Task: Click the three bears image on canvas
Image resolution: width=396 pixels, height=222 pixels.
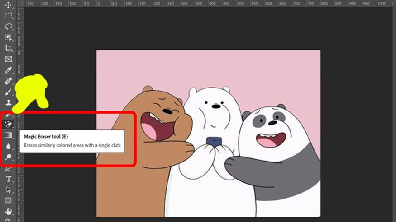Action: coord(208,134)
